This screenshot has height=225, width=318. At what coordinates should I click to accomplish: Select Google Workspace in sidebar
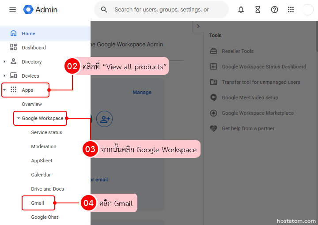pos(42,118)
